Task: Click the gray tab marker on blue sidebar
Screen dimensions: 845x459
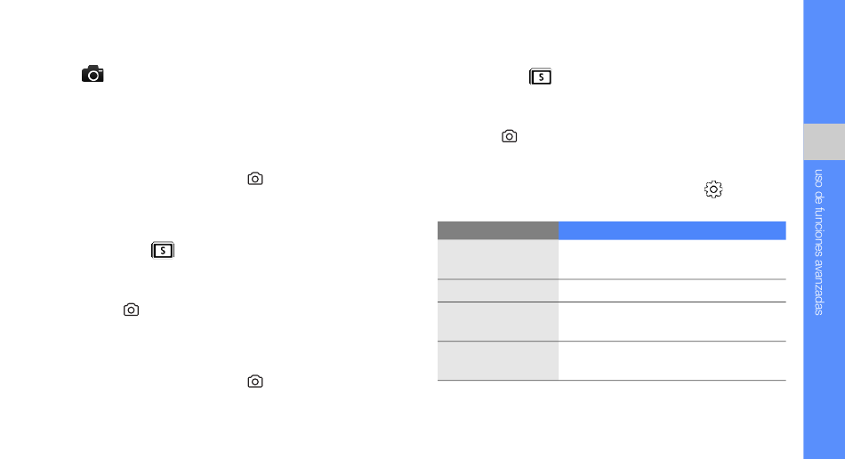Action: click(x=824, y=141)
